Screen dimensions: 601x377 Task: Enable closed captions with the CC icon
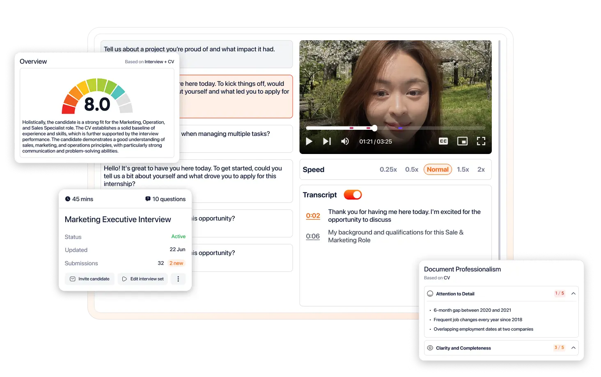tap(443, 141)
